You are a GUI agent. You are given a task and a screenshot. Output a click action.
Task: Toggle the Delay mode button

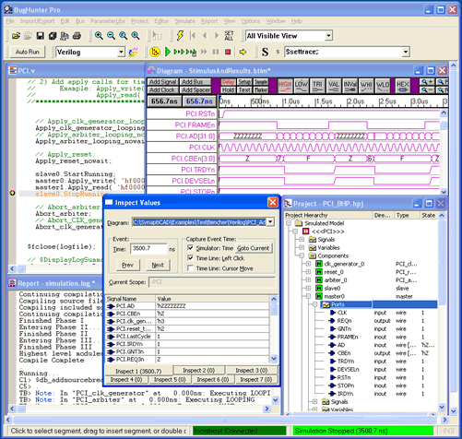[x=228, y=82]
